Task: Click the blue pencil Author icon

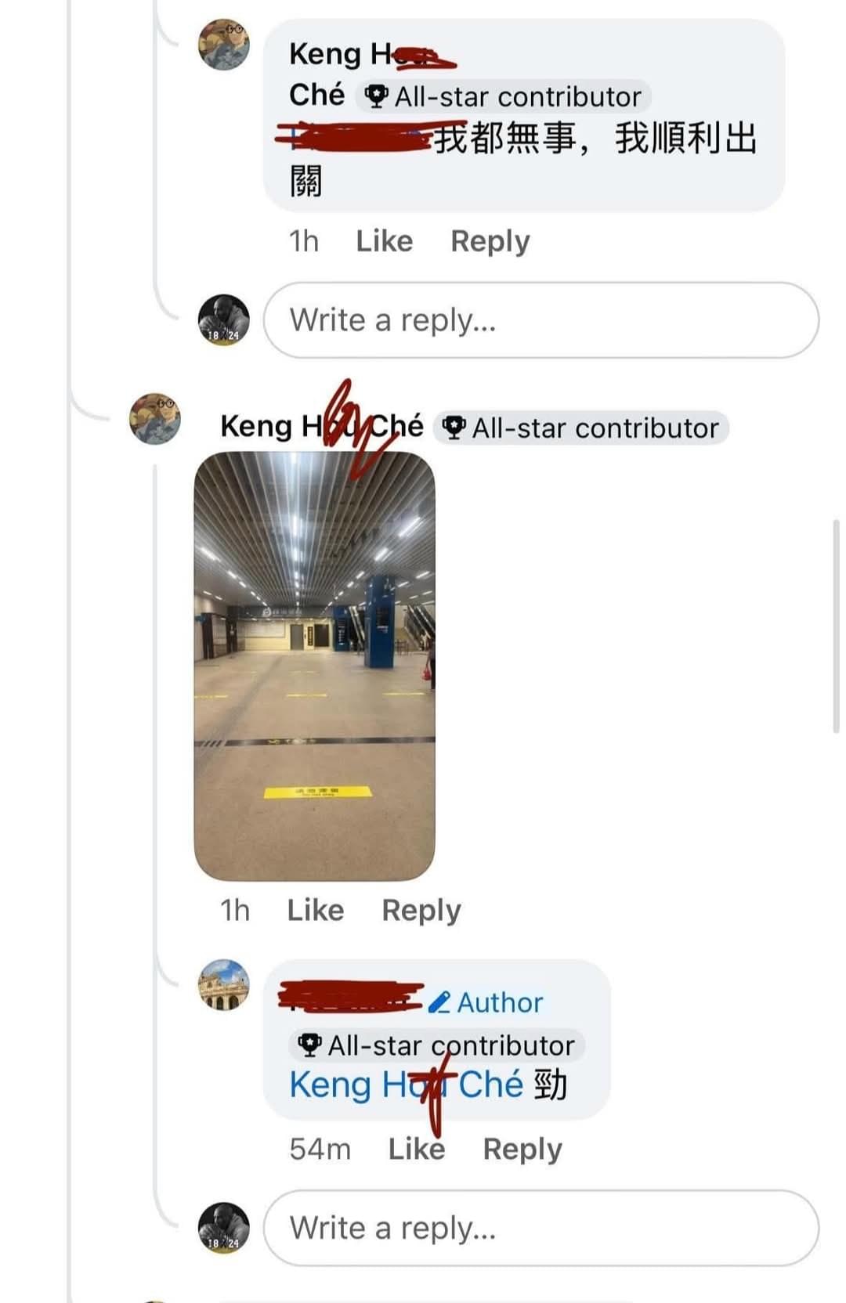Action: 439,1002
